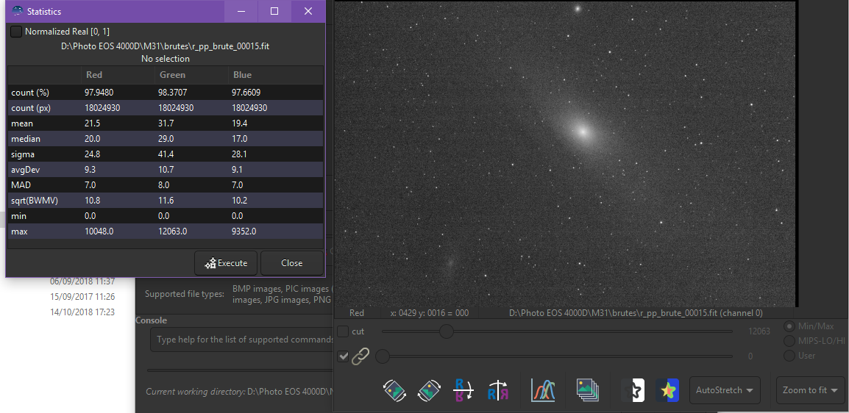
Task: Click date entry 06/09/2018 11:37
Action: click(82, 281)
